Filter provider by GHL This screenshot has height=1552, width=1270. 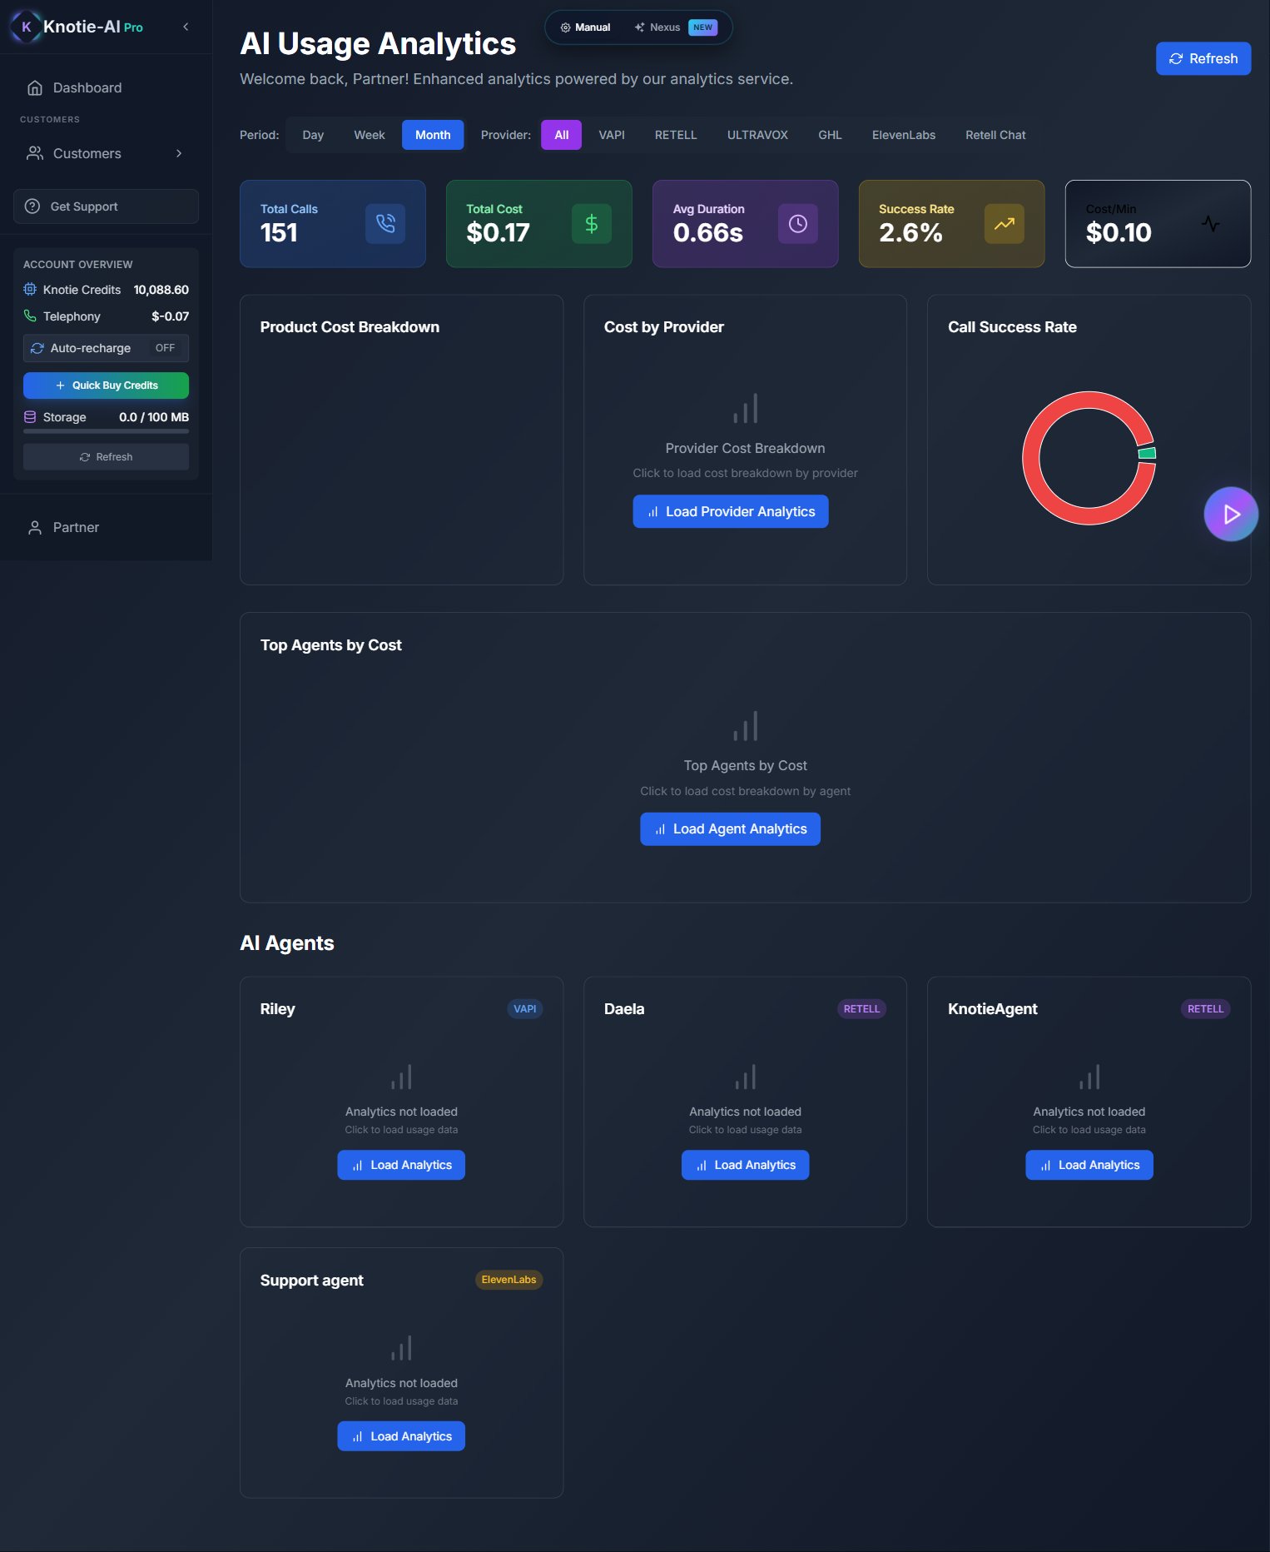[x=830, y=135]
